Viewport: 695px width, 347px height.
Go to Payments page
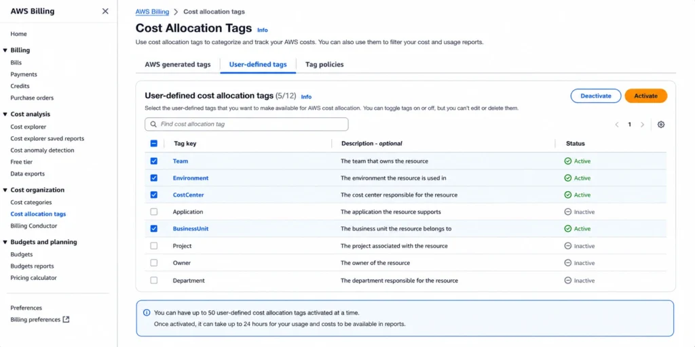(24, 75)
